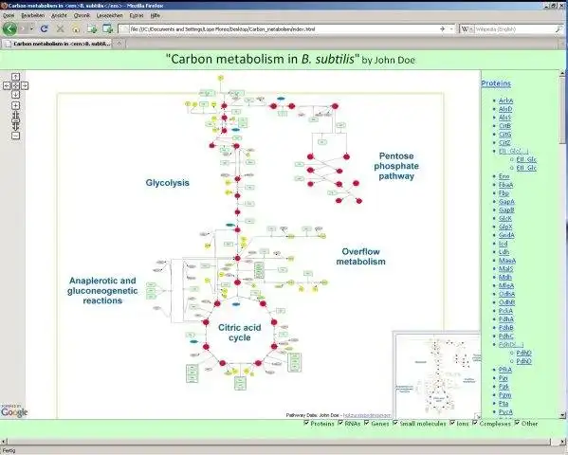Open the Ansicht menu
The height and width of the screenshot is (455, 568).
[x=59, y=15]
